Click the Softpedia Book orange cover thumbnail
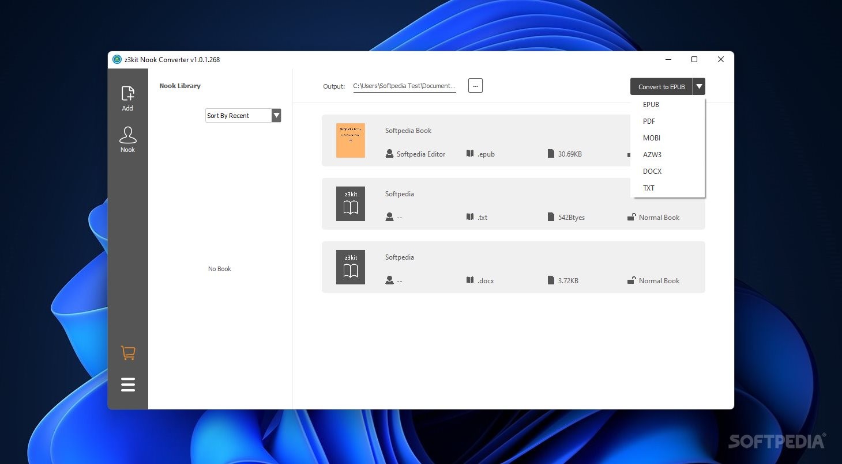 (351, 140)
